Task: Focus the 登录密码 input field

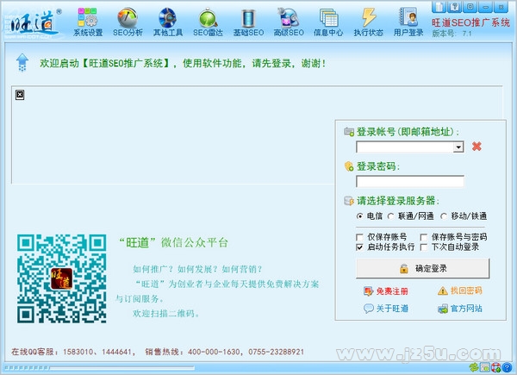Action: (x=410, y=181)
